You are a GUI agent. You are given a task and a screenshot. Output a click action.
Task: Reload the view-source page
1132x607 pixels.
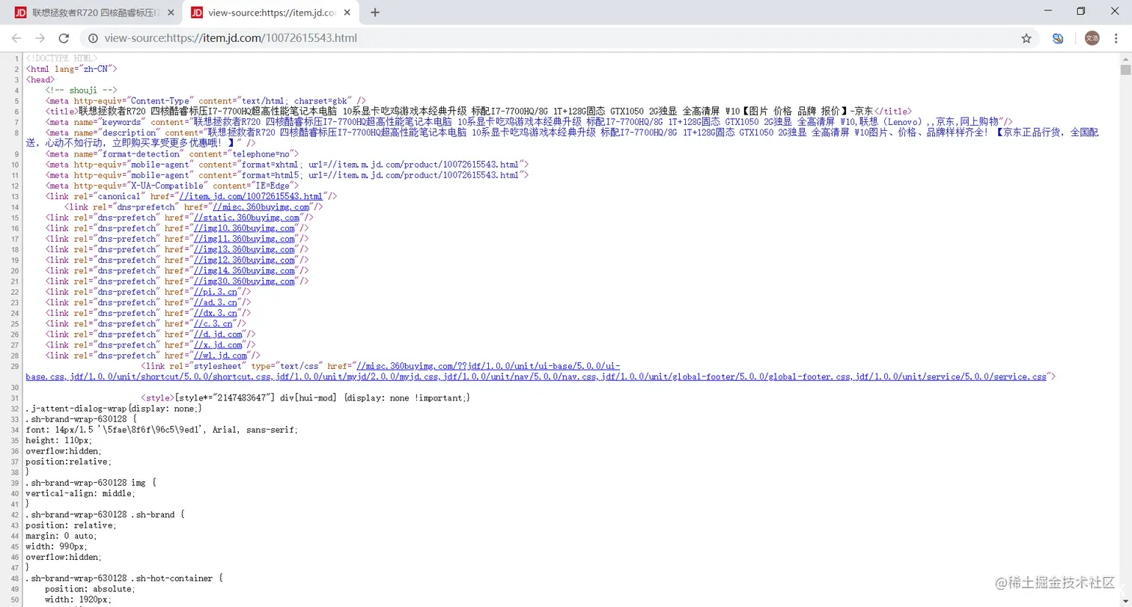click(x=64, y=38)
